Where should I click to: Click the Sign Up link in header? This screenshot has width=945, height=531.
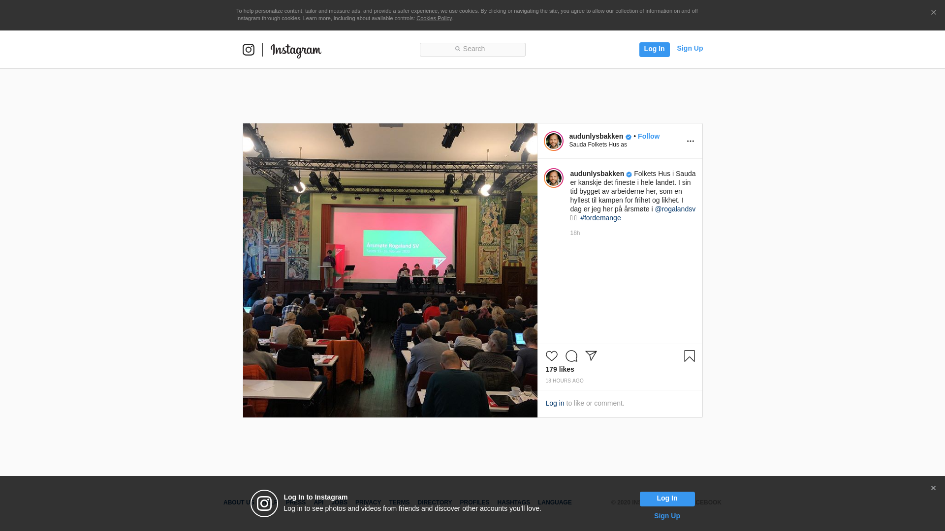coord(690,48)
